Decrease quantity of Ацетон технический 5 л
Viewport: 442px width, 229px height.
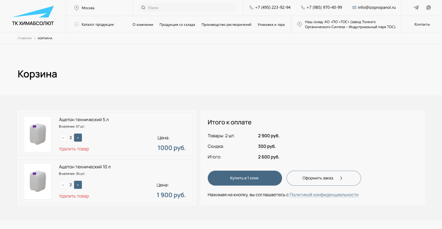tap(63, 138)
